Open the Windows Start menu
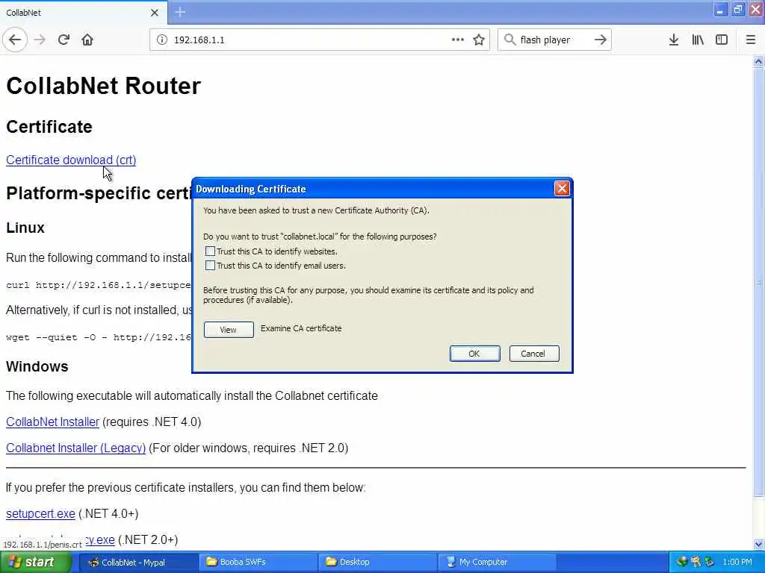The height and width of the screenshot is (573, 765). pos(36,562)
